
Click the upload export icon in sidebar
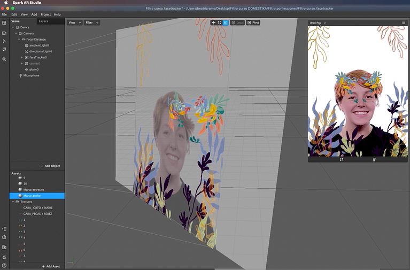pos(4,237)
